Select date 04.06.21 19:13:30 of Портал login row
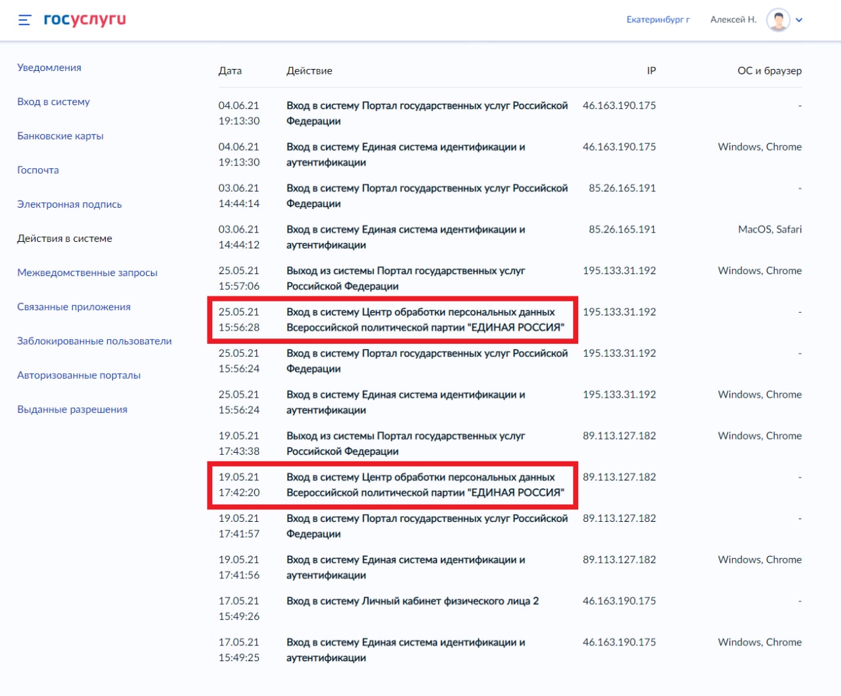The width and height of the screenshot is (841, 696). 239,113
